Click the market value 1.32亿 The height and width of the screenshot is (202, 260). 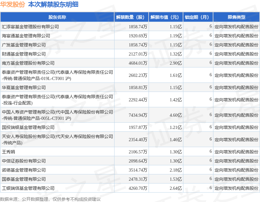pos(176,54)
